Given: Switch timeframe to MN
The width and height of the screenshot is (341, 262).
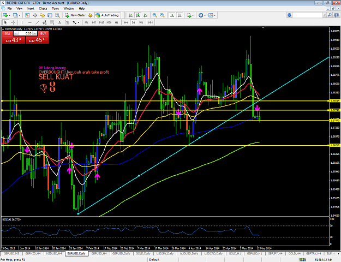Looking at the screenshot, I should click(x=150, y=22).
